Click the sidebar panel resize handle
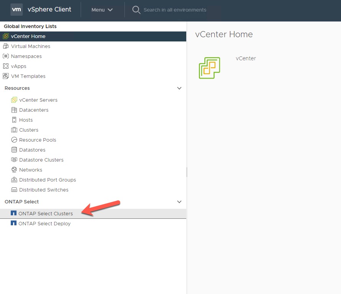This screenshot has height=294, width=341. pos(187,172)
